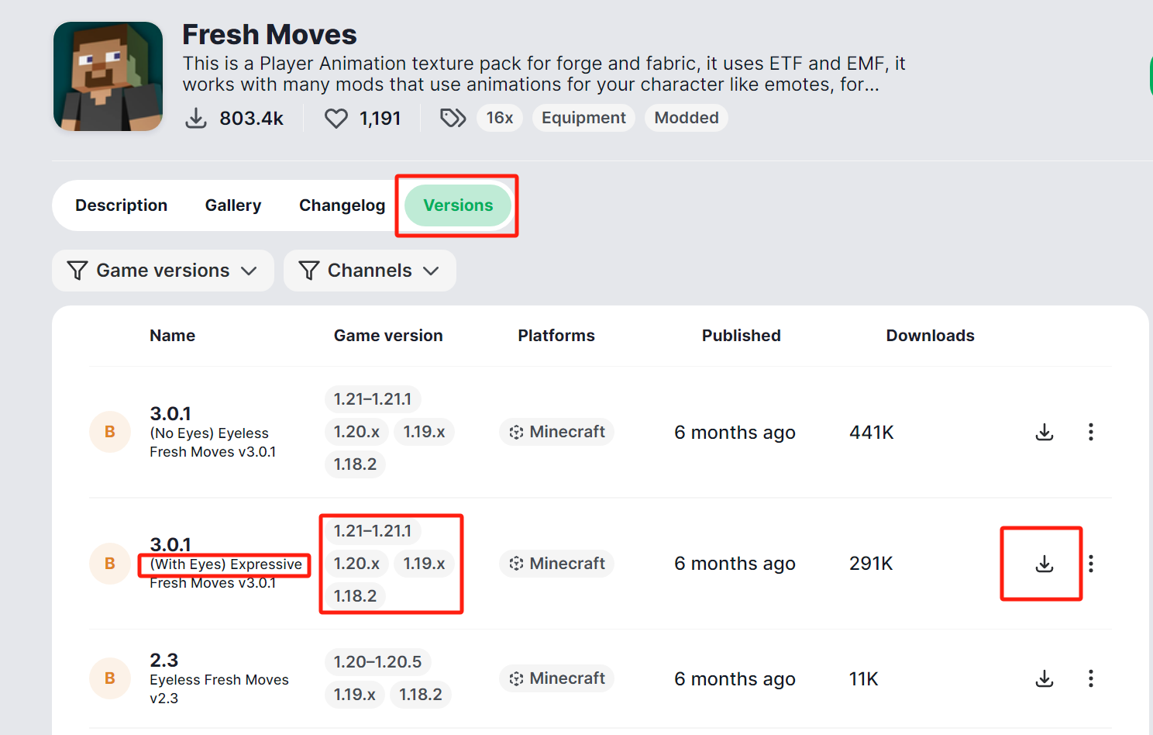Expand the Channels filter dropdown
This screenshot has width=1153, height=735.
tap(370, 271)
